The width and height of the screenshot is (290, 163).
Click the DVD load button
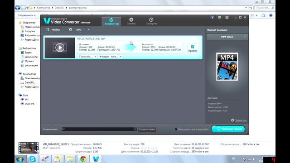click(76, 29)
